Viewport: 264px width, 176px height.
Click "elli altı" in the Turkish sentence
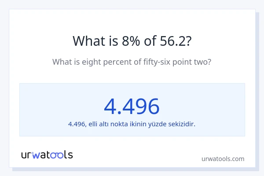98,124
